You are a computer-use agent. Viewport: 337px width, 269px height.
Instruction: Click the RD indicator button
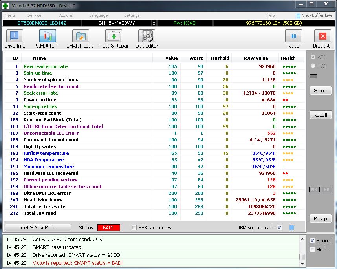pyautogui.click(x=327, y=189)
